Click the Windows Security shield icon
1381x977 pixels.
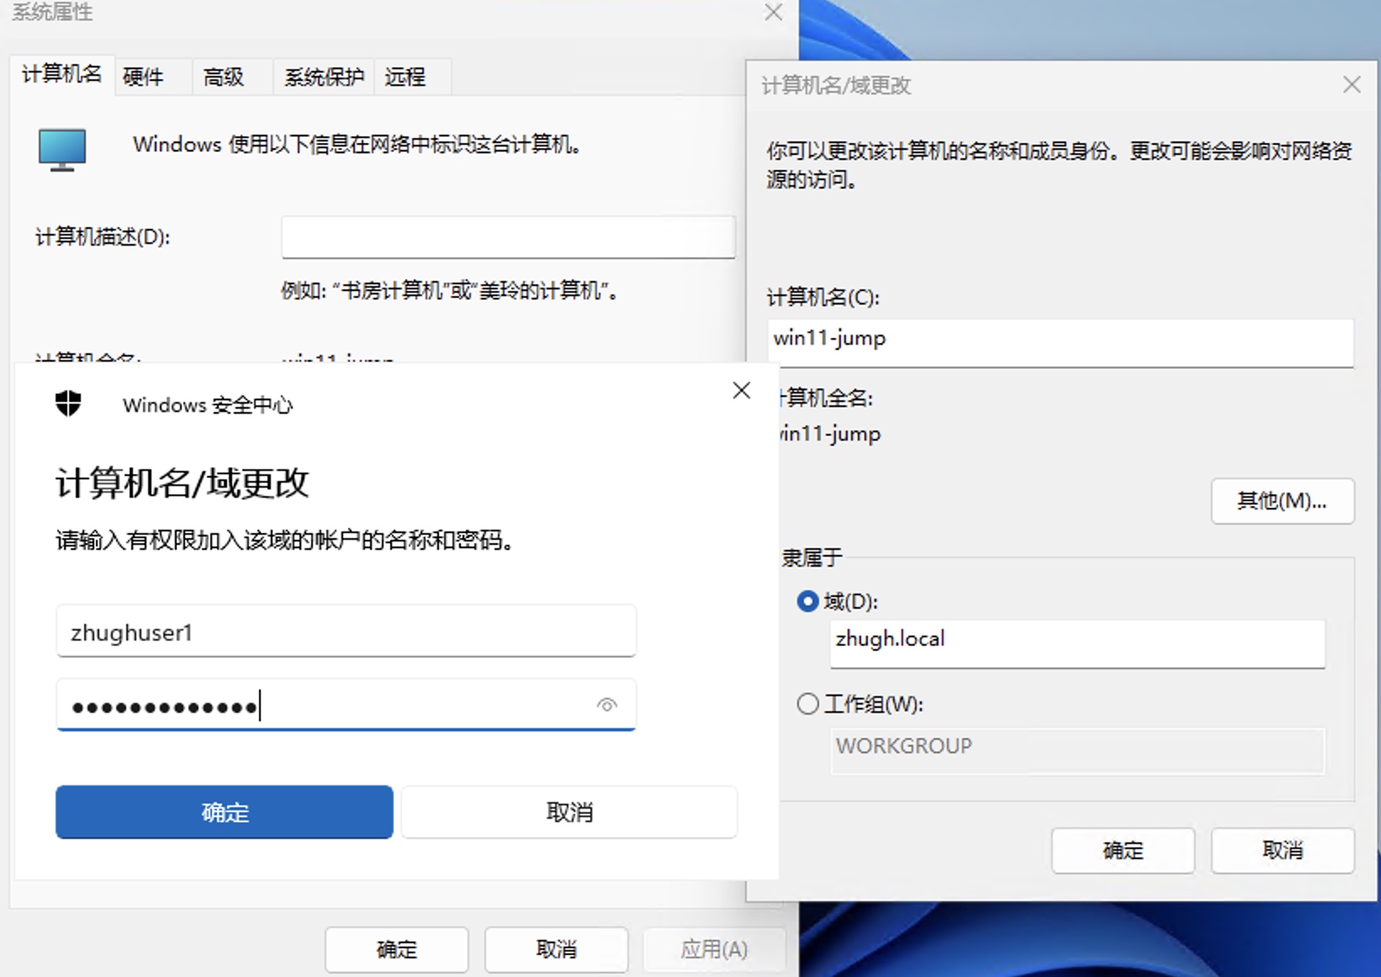[x=68, y=404]
